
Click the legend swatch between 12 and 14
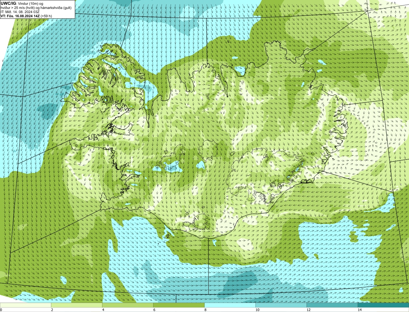click(x=332, y=305)
